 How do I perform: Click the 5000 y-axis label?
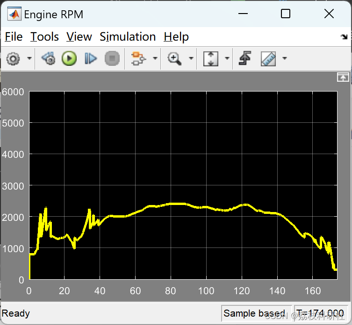tap(13, 123)
